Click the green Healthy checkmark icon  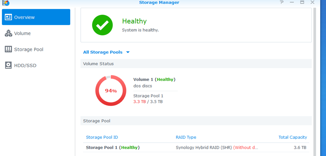pos(102,25)
